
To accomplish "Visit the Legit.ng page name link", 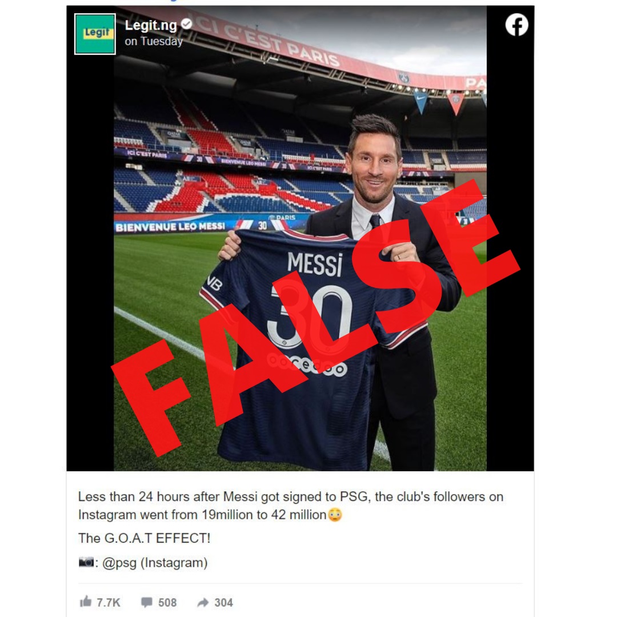I will (151, 25).
